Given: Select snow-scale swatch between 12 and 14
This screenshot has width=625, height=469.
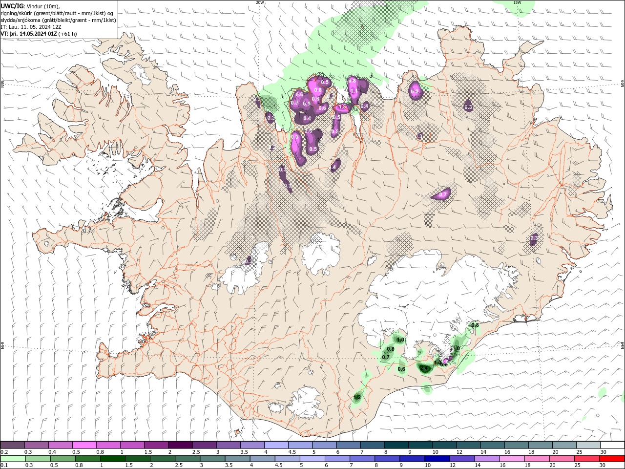Looking at the screenshot, I should [468, 445].
